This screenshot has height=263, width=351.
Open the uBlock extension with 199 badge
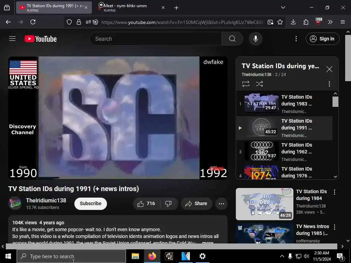point(318,22)
